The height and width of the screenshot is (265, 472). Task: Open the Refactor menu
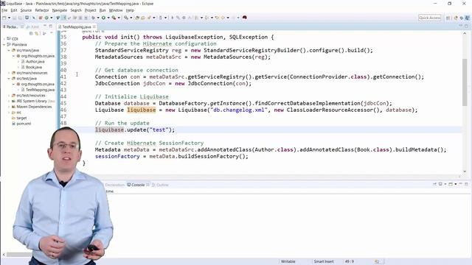[x=42, y=10]
